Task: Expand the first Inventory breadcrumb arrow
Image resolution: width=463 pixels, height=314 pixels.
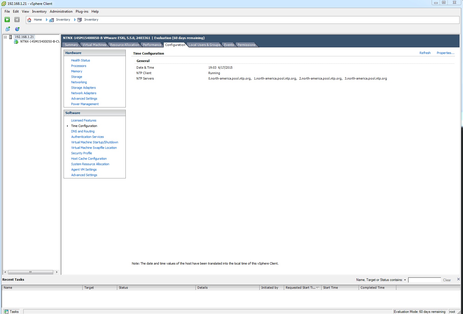Action: pyautogui.click(x=47, y=20)
